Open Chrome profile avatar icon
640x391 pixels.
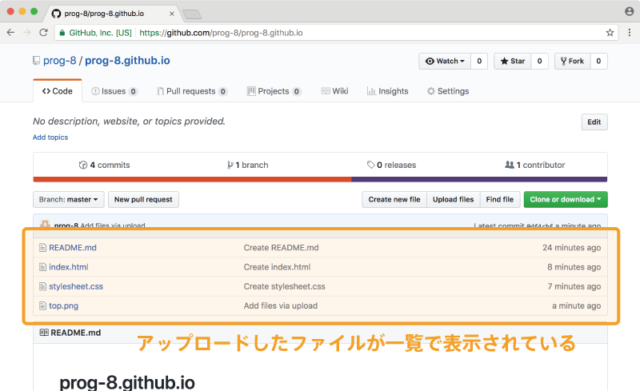click(x=629, y=11)
